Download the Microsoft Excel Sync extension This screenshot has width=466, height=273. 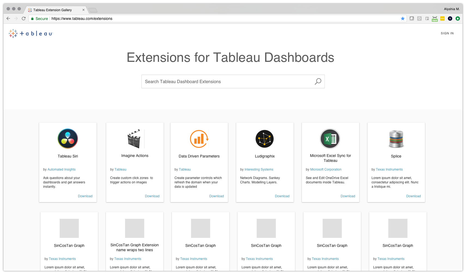coord(348,196)
